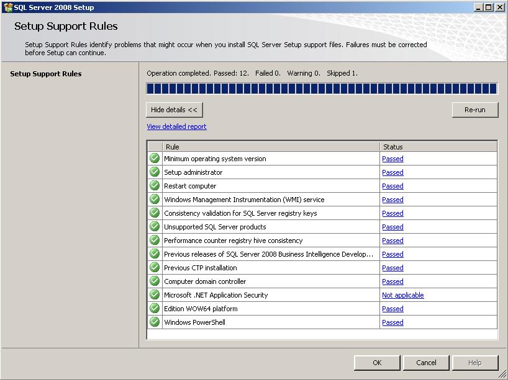Select Performance counter registry hive consistency text
The height and width of the screenshot is (380, 508).
tap(234, 241)
